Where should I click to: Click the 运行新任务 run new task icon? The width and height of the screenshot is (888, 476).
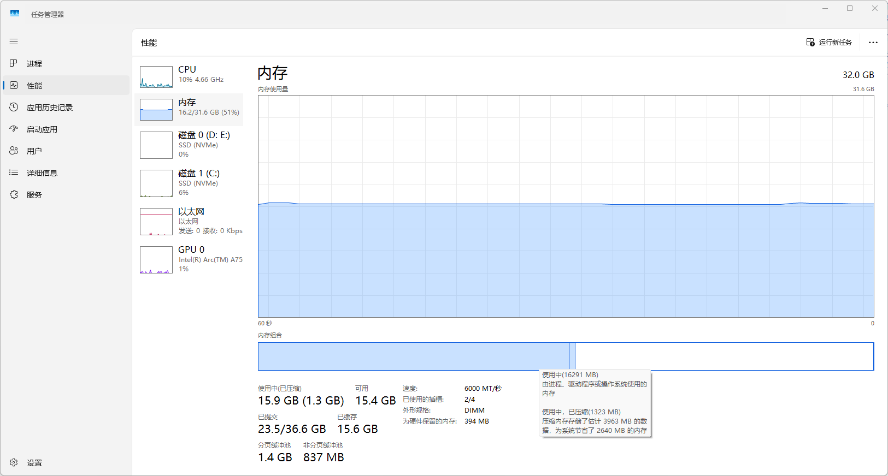pyautogui.click(x=810, y=42)
